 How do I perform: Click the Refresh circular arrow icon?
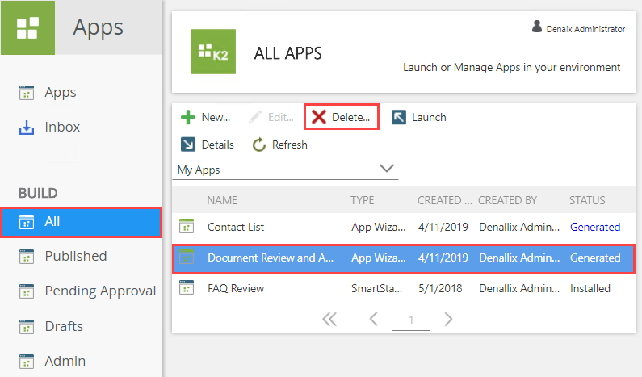point(259,145)
